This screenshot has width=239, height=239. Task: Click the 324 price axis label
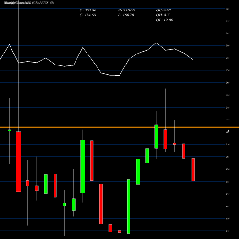click(x=228, y=9)
